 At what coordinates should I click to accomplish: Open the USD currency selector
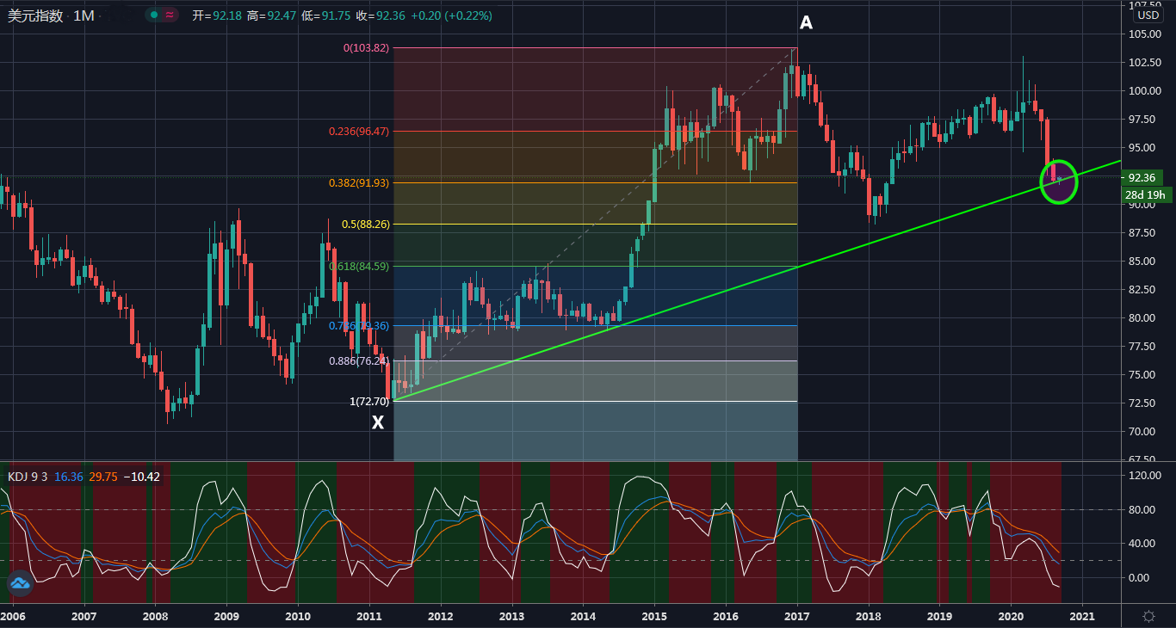[x=1148, y=15]
